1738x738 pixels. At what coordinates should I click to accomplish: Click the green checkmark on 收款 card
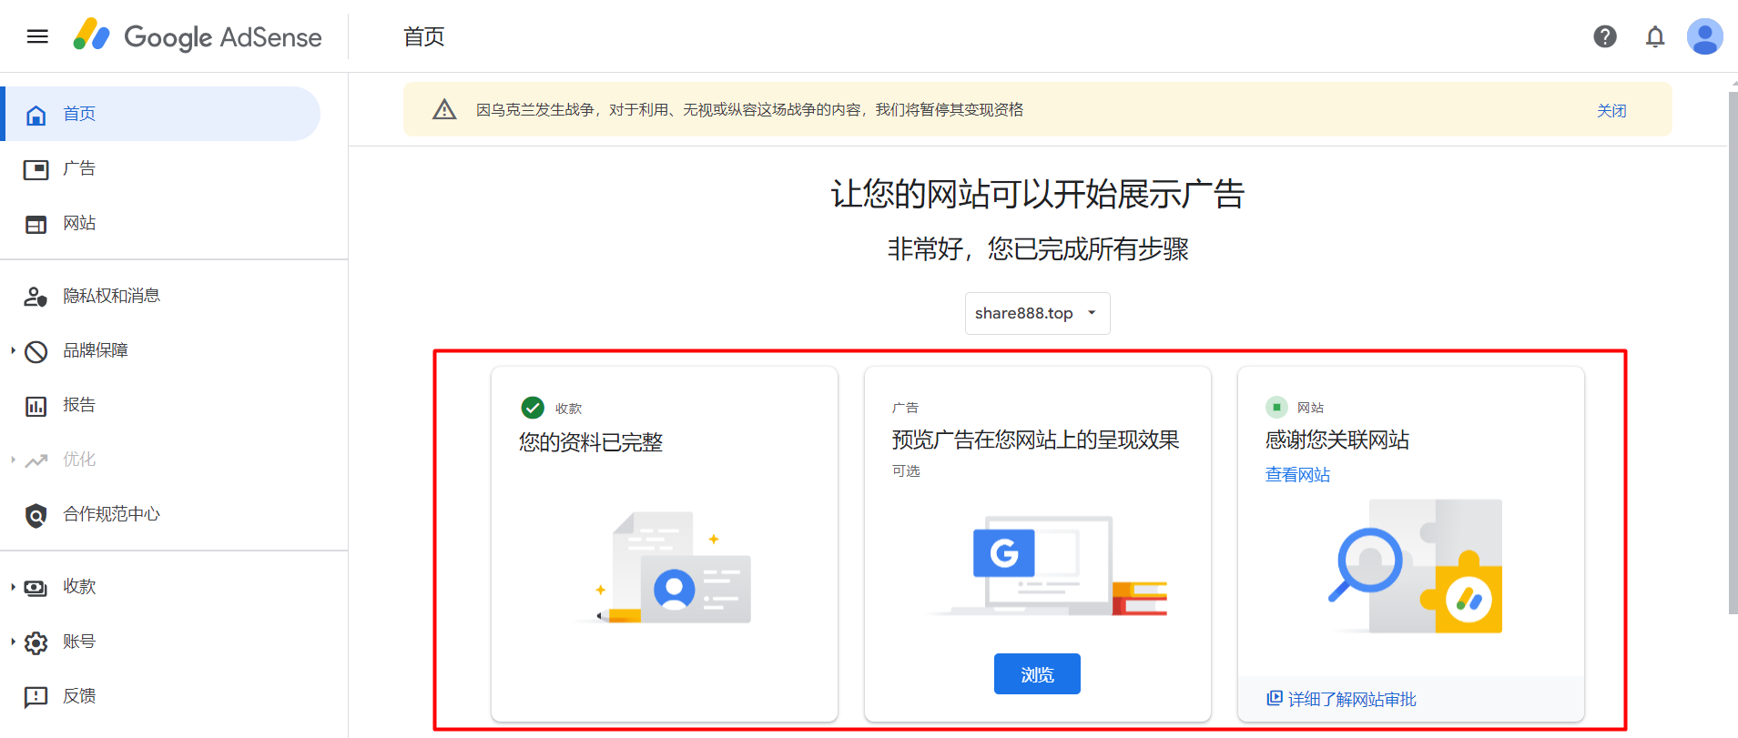tap(533, 408)
